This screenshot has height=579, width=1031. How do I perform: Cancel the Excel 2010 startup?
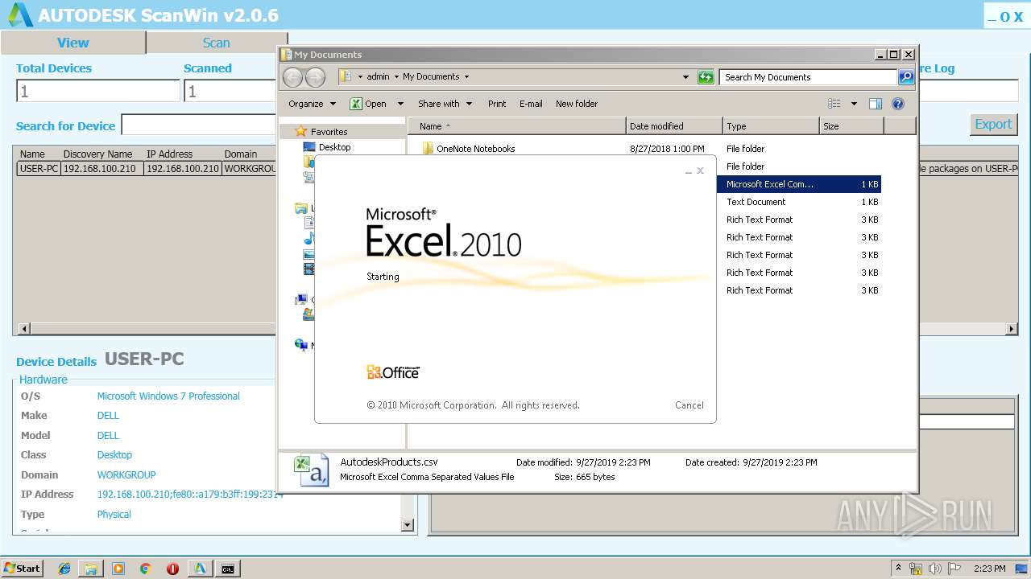pyautogui.click(x=689, y=405)
